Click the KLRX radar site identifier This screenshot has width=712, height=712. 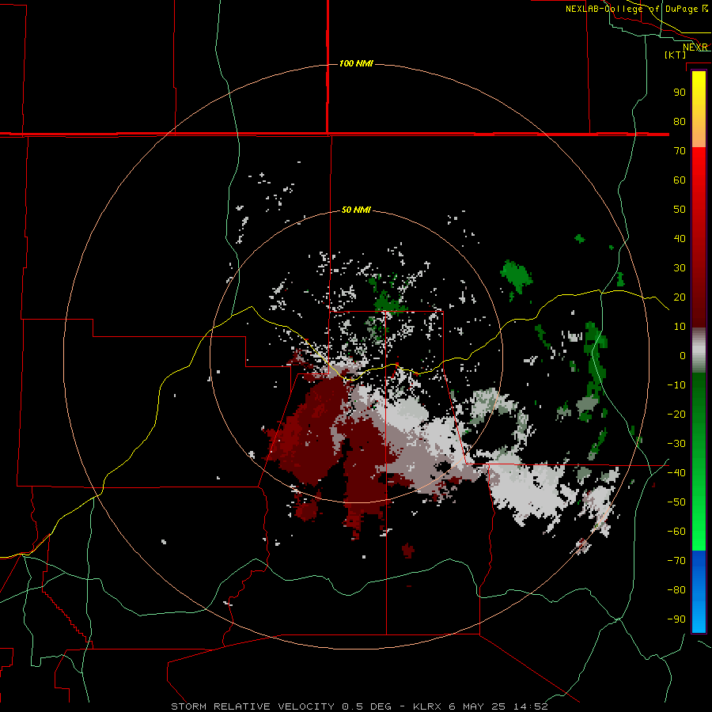tap(427, 706)
